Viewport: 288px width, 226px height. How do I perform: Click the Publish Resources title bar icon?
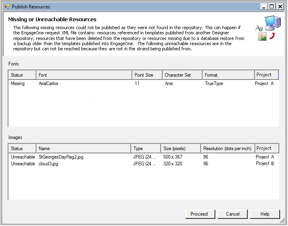[6, 6]
